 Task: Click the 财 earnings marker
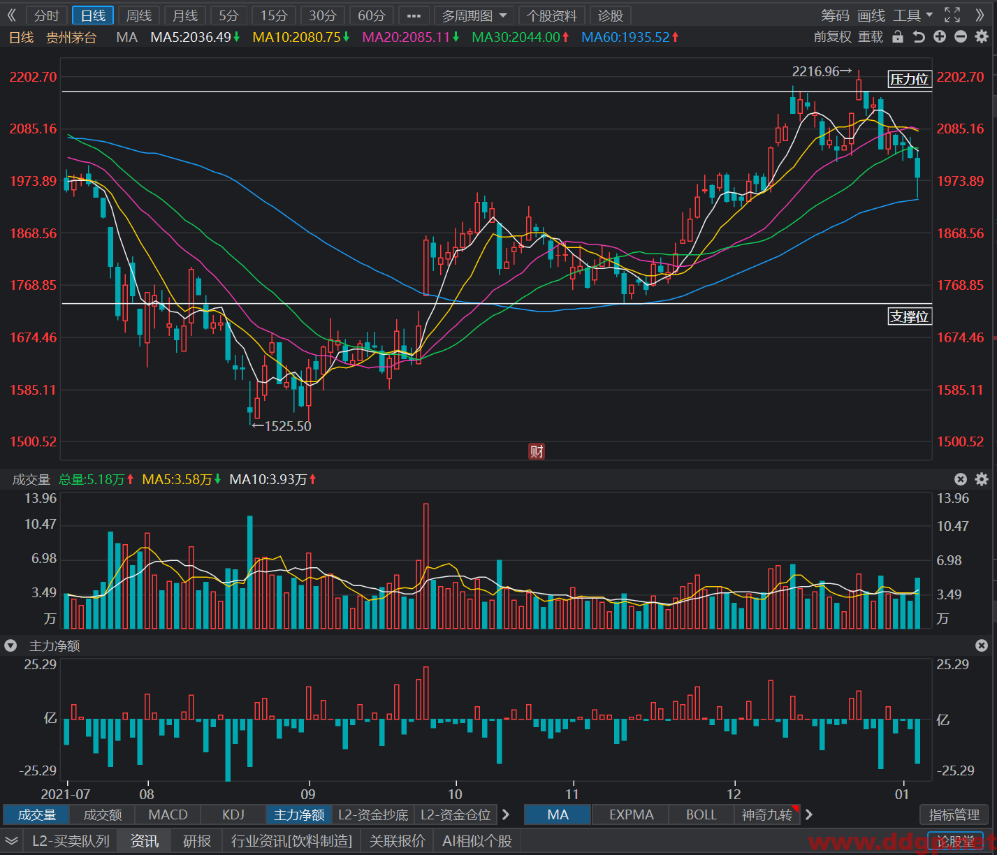(537, 451)
